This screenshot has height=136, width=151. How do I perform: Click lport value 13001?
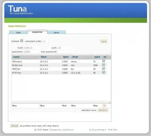pos(65,65)
